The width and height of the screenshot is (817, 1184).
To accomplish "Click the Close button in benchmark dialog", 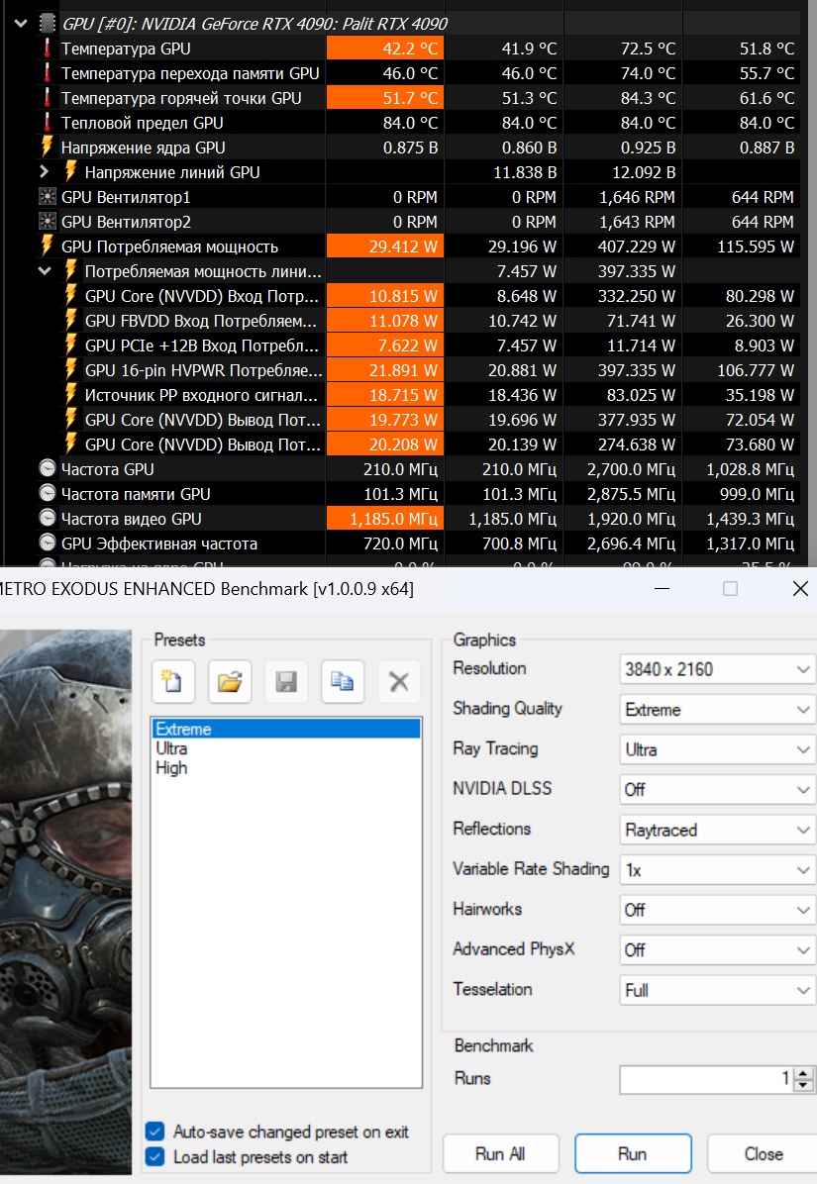I will click(x=763, y=1153).
